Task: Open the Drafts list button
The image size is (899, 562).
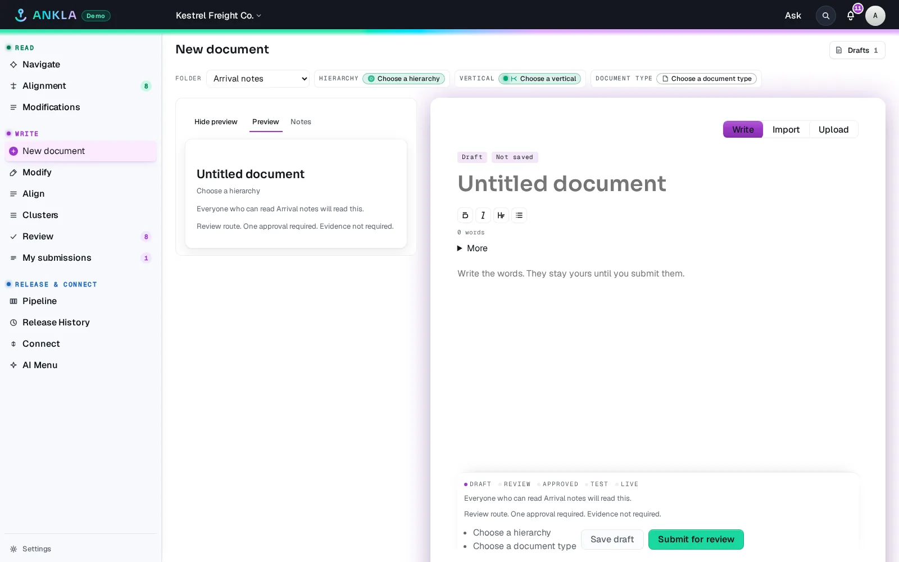Action: [x=857, y=50]
